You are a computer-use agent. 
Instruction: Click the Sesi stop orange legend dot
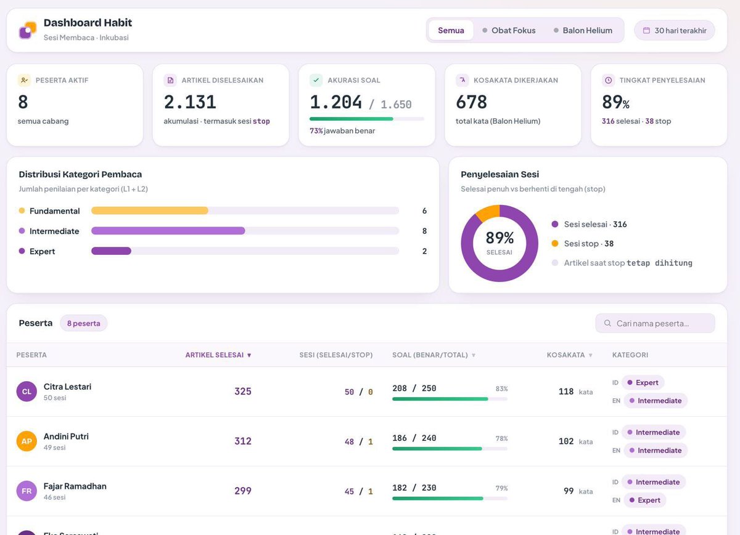pos(555,243)
